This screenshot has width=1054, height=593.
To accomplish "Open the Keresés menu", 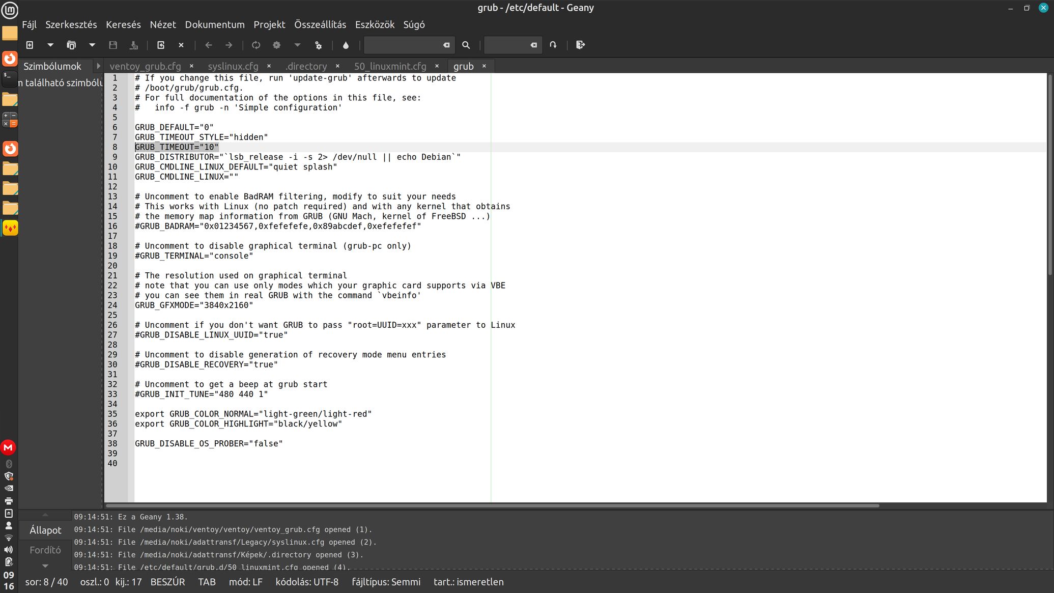I will coord(123,24).
